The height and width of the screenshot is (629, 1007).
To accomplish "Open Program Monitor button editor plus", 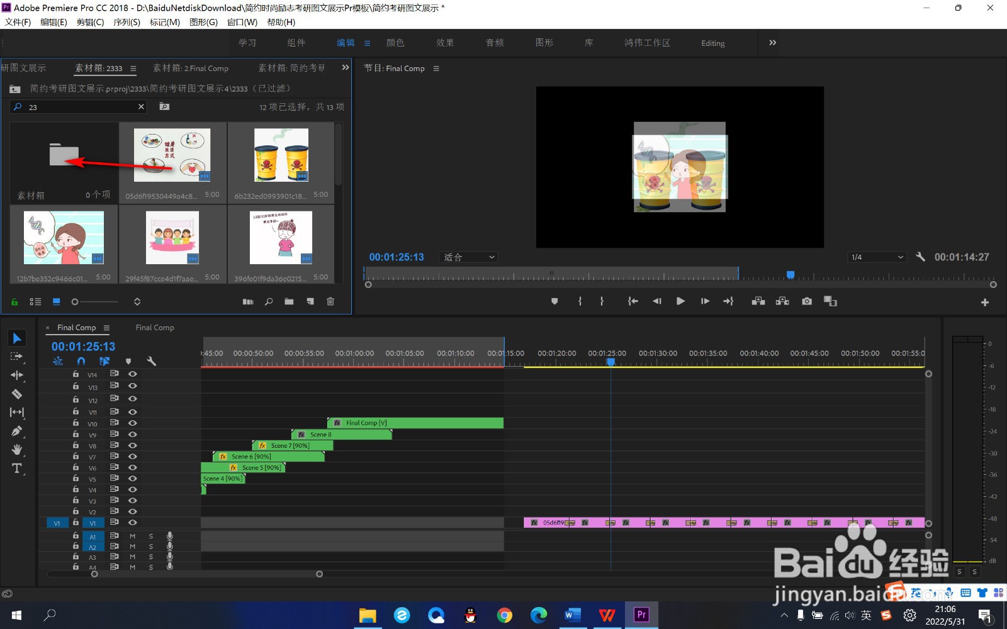I will coord(985,303).
